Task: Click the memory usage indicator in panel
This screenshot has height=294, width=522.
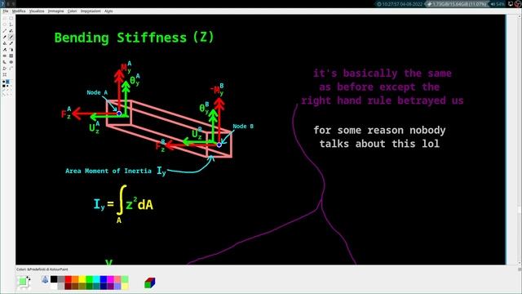Action: (x=458, y=4)
